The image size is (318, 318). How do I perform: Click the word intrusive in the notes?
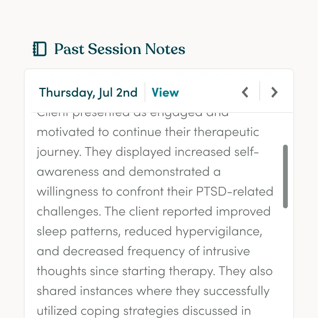pos(226,251)
